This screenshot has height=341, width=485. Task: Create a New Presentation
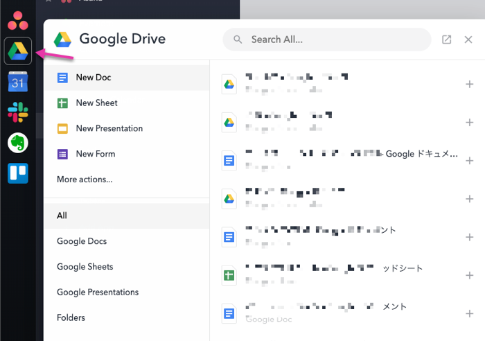tap(127, 128)
